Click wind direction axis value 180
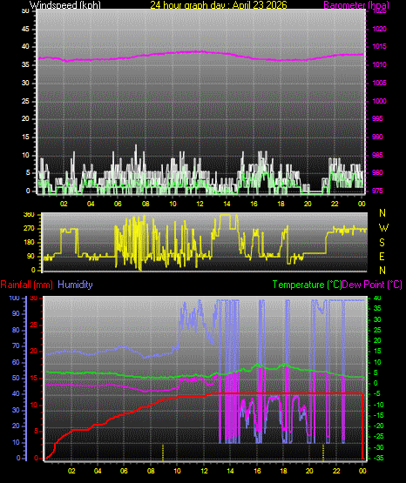This screenshot has width=406, height=483. click(29, 243)
